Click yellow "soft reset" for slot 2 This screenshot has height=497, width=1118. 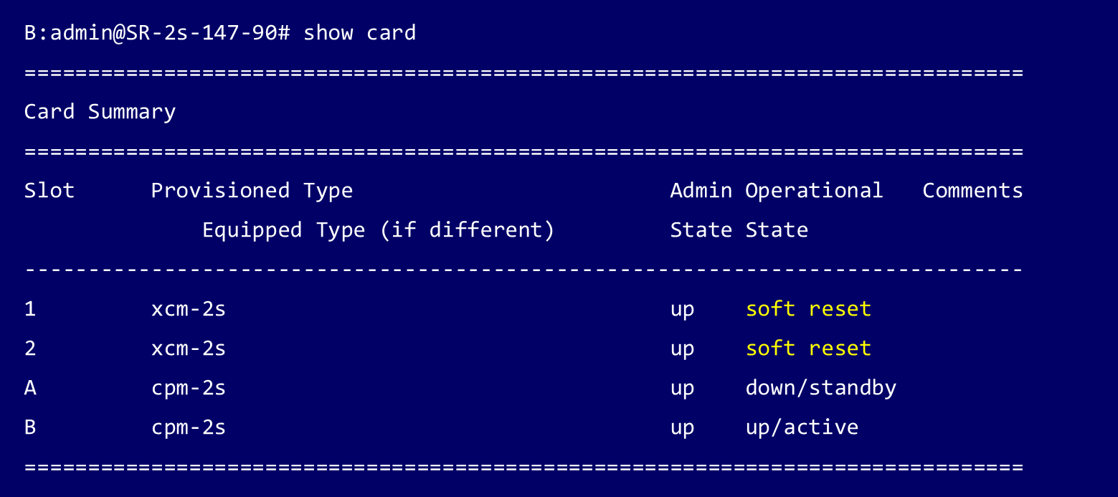[x=808, y=349]
